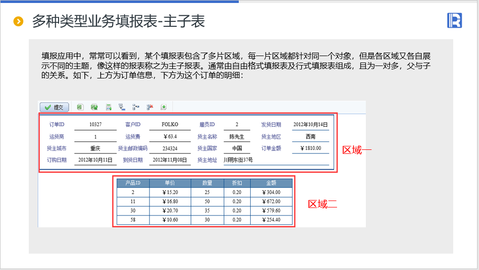Click the unit price cell ￥16.80

[170, 202]
